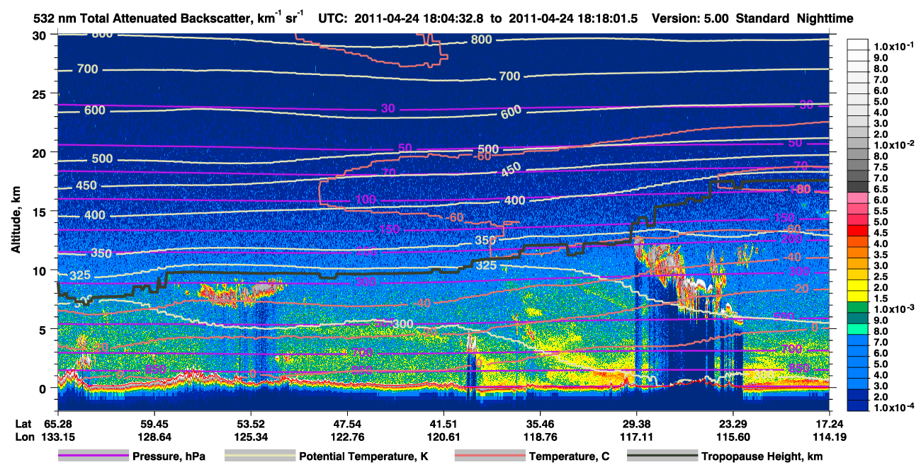The image size is (921, 472).
Task: Click colorbar label 5.5
Action: click(x=881, y=211)
